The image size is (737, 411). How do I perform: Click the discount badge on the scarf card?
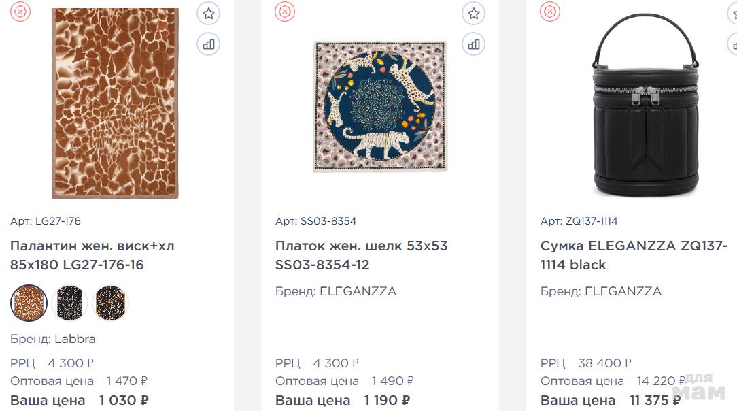click(285, 12)
